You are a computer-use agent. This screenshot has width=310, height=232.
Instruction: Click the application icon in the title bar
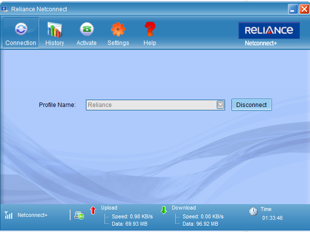coord(4,9)
